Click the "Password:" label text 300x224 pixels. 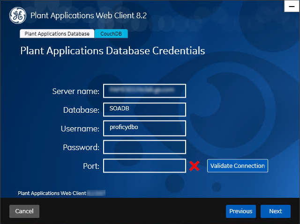click(x=81, y=147)
